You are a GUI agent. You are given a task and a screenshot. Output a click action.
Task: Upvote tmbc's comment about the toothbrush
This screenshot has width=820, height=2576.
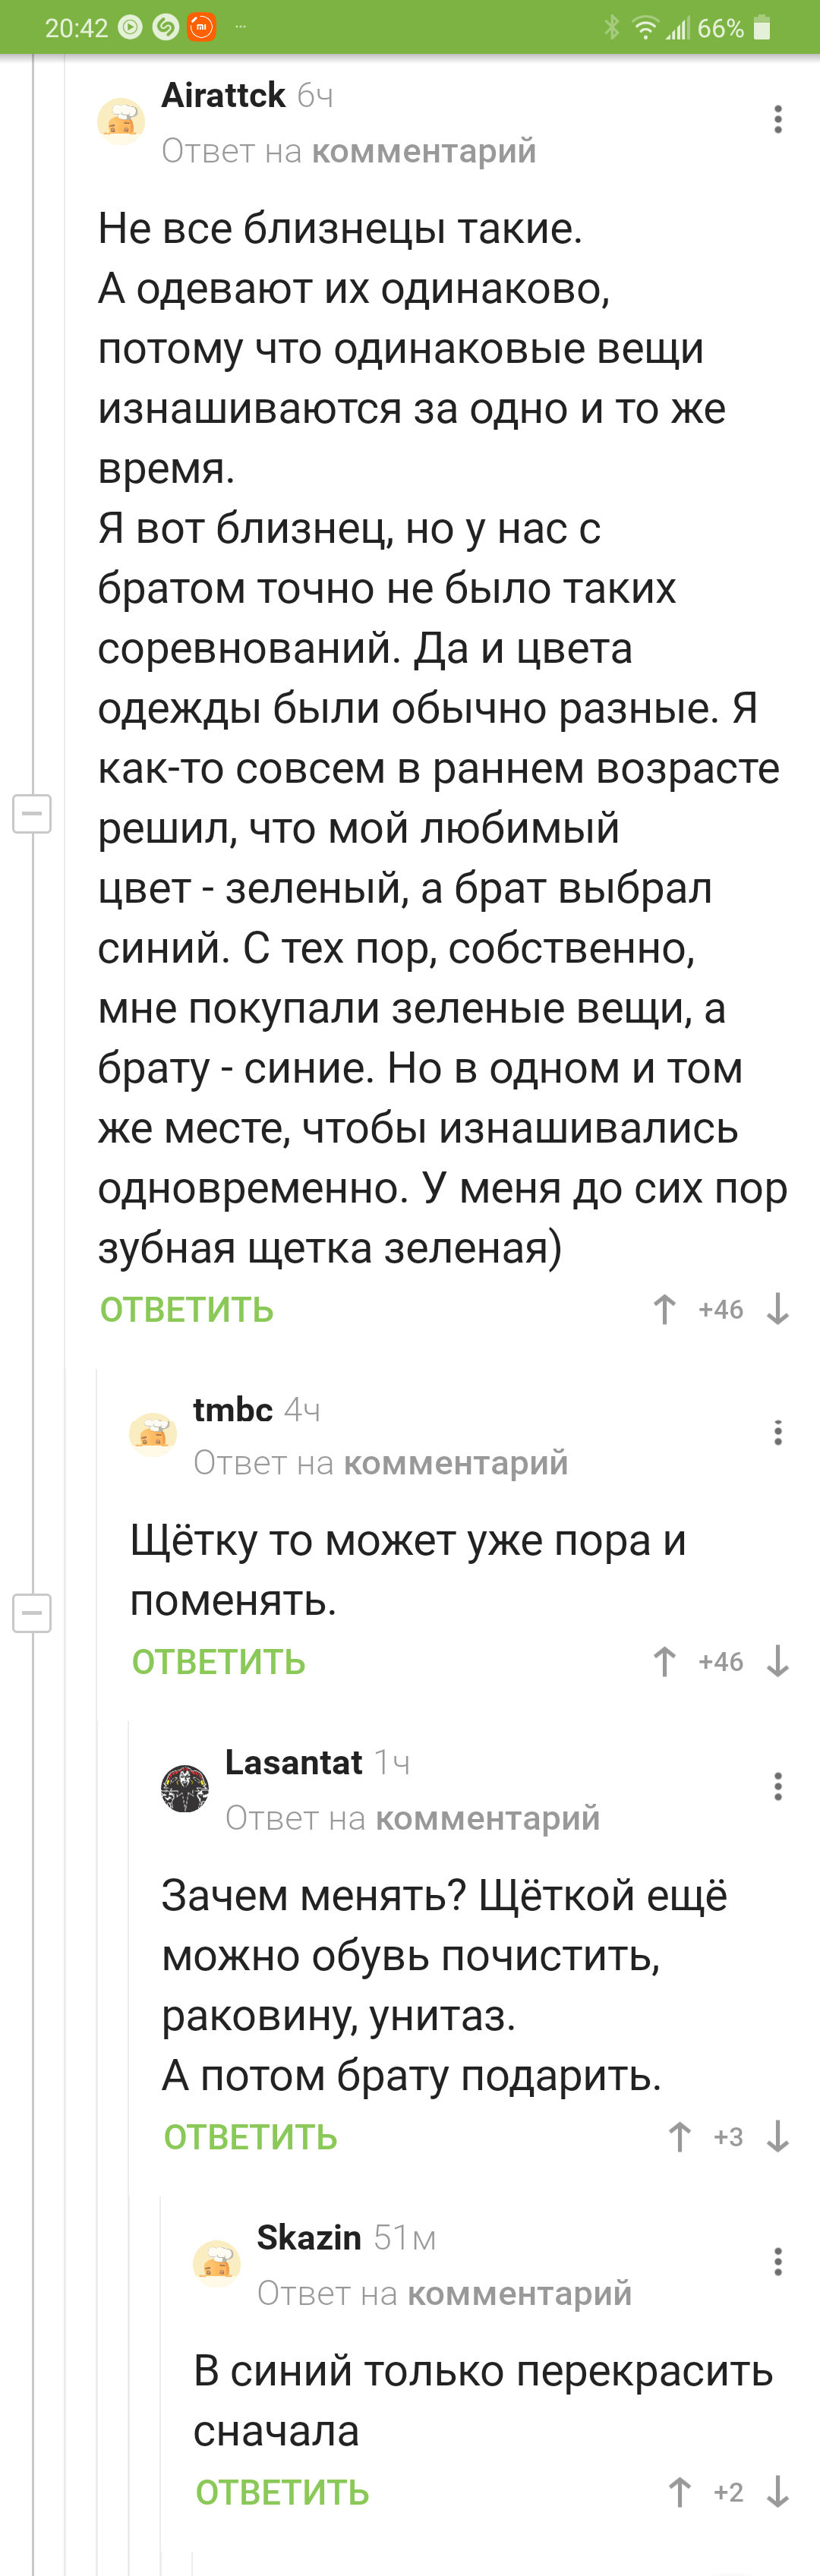664,1661
